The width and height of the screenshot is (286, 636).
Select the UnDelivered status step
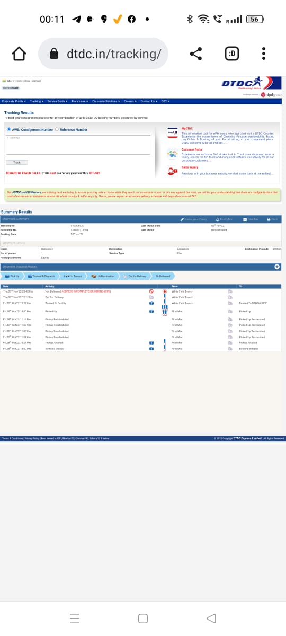coord(162,276)
